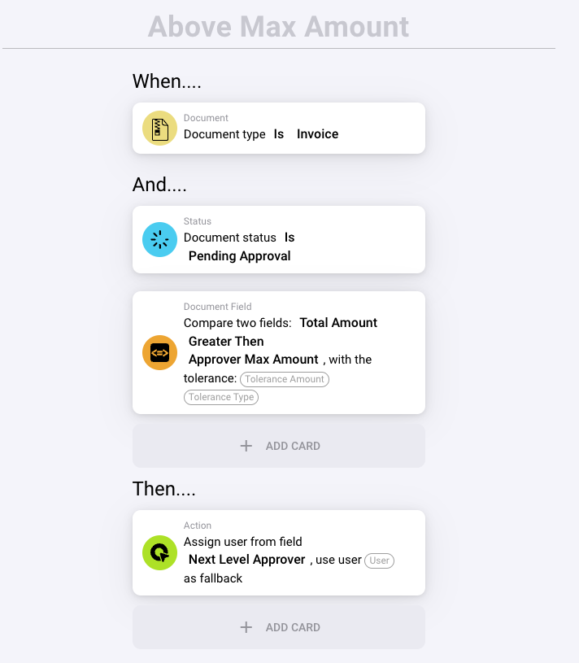Click the blue Status spinner icon
This screenshot has height=663, width=579.
tap(160, 239)
